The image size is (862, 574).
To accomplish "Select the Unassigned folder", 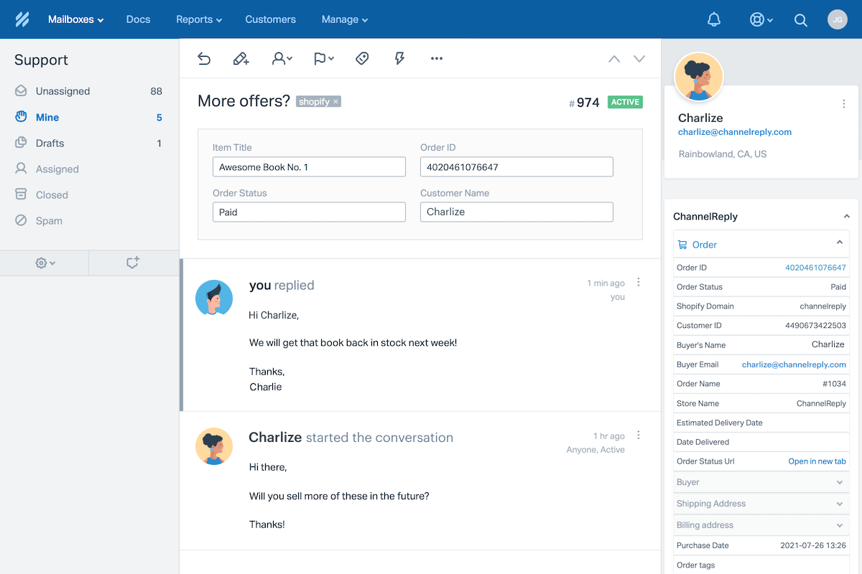I will [89, 91].
